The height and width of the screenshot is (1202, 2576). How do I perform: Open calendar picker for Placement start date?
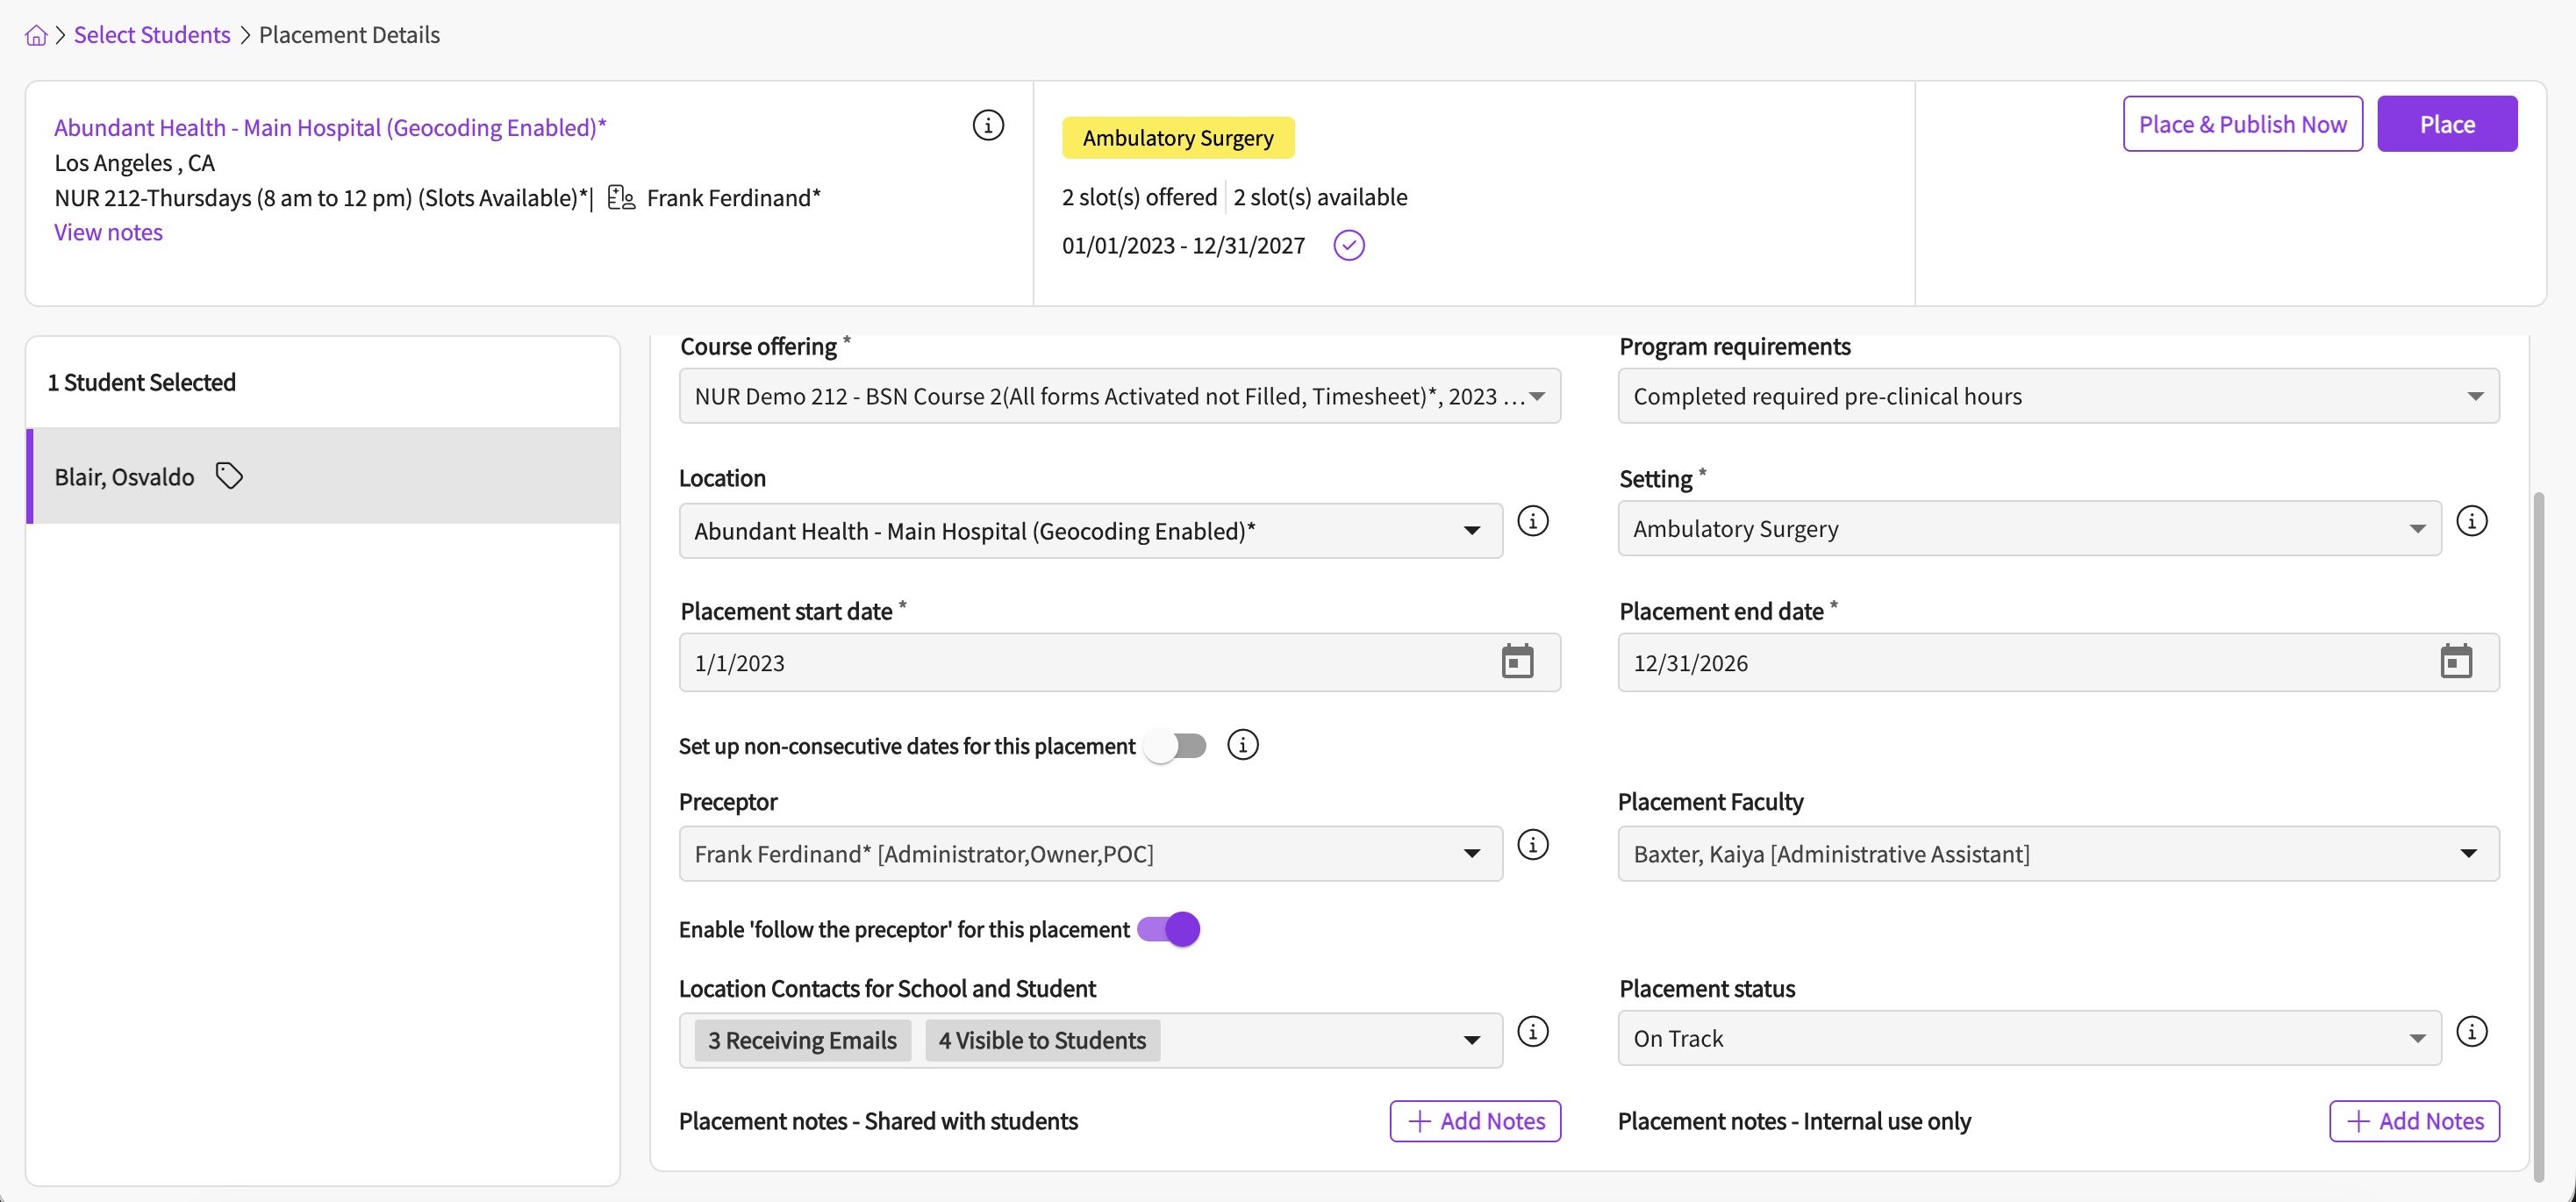[1516, 662]
